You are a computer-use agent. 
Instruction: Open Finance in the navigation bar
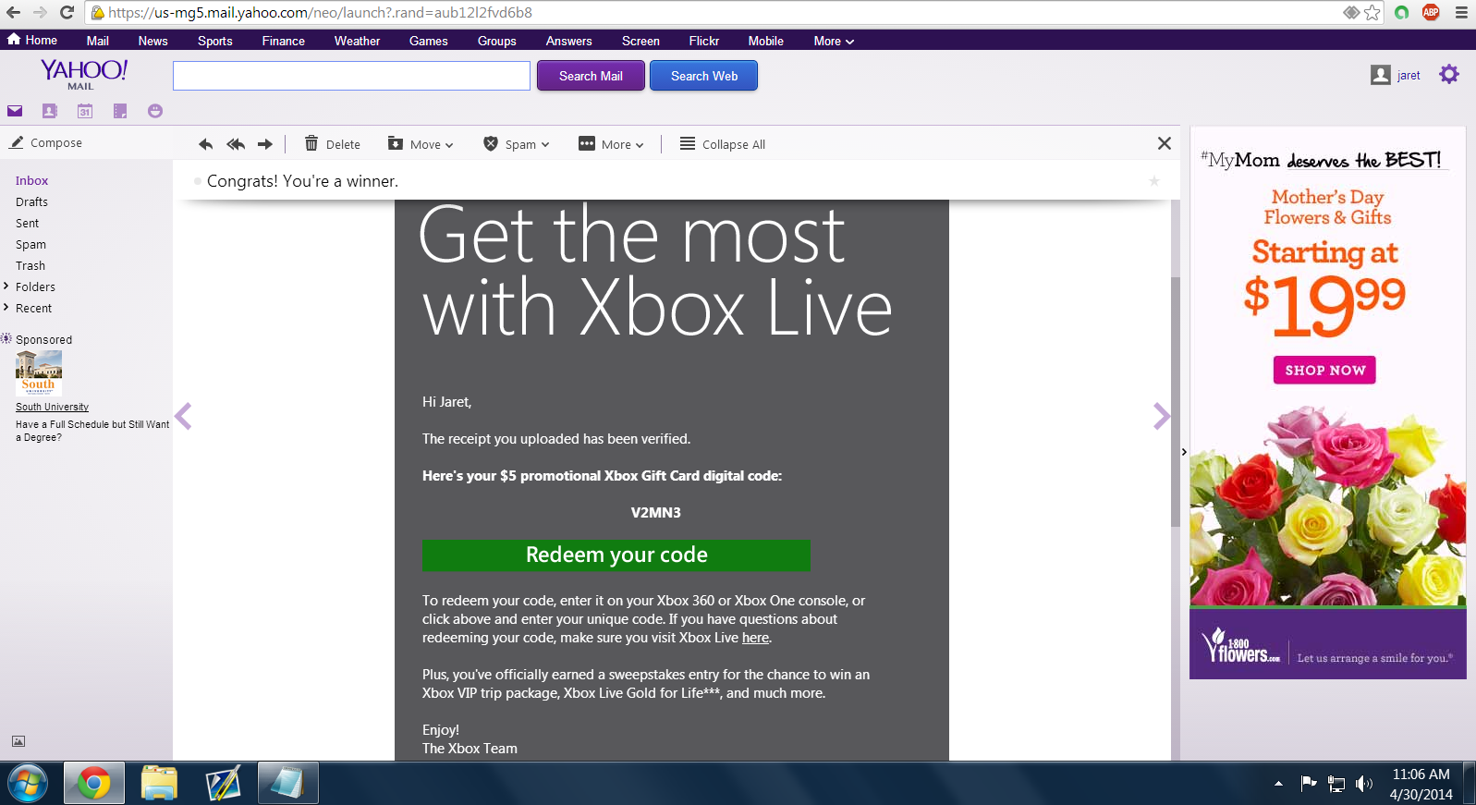pos(283,41)
